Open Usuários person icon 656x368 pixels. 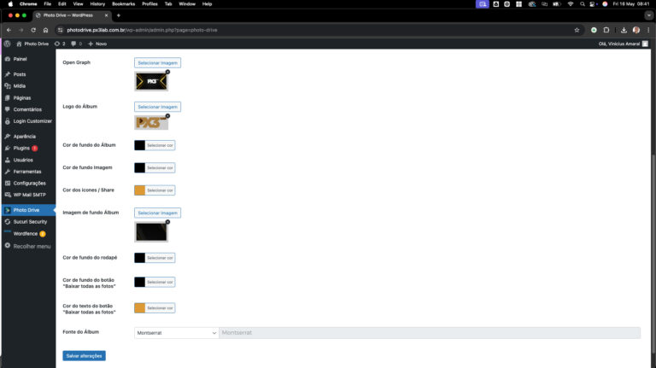click(x=8, y=160)
